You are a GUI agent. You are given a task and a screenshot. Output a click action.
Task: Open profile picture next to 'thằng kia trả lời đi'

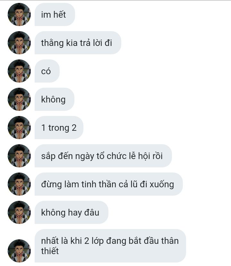19,43
